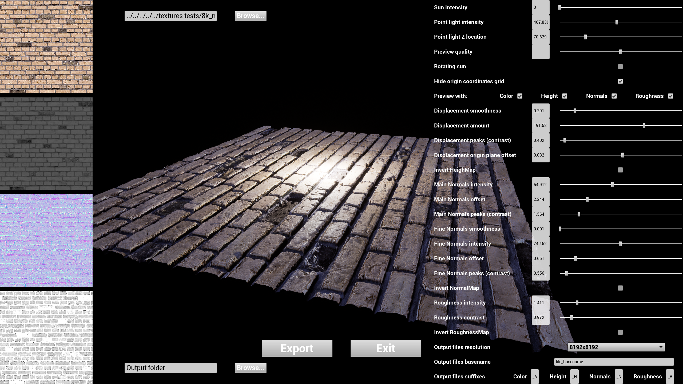The height and width of the screenshot is (384, 683).
Task: Toggle Invert HeighMap checkbox
Action: tap(620, 170)
